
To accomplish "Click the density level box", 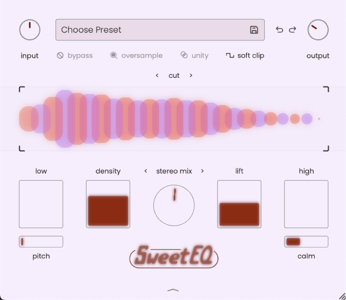I will (108, 204).
